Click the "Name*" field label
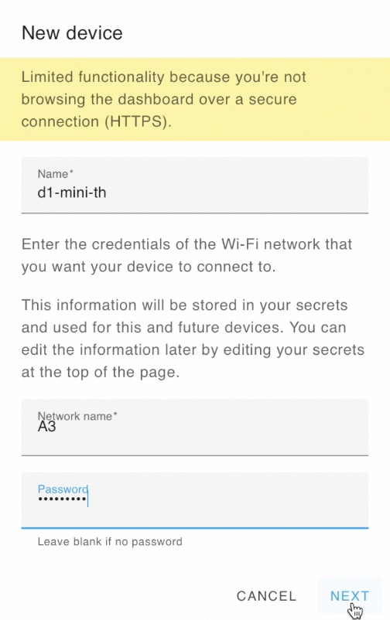 (x=56, y=174)
